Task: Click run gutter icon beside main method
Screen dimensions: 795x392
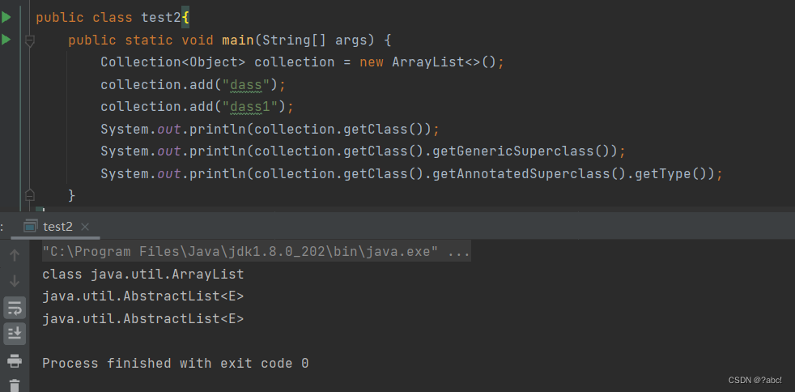Action: (x=6, y=40)
